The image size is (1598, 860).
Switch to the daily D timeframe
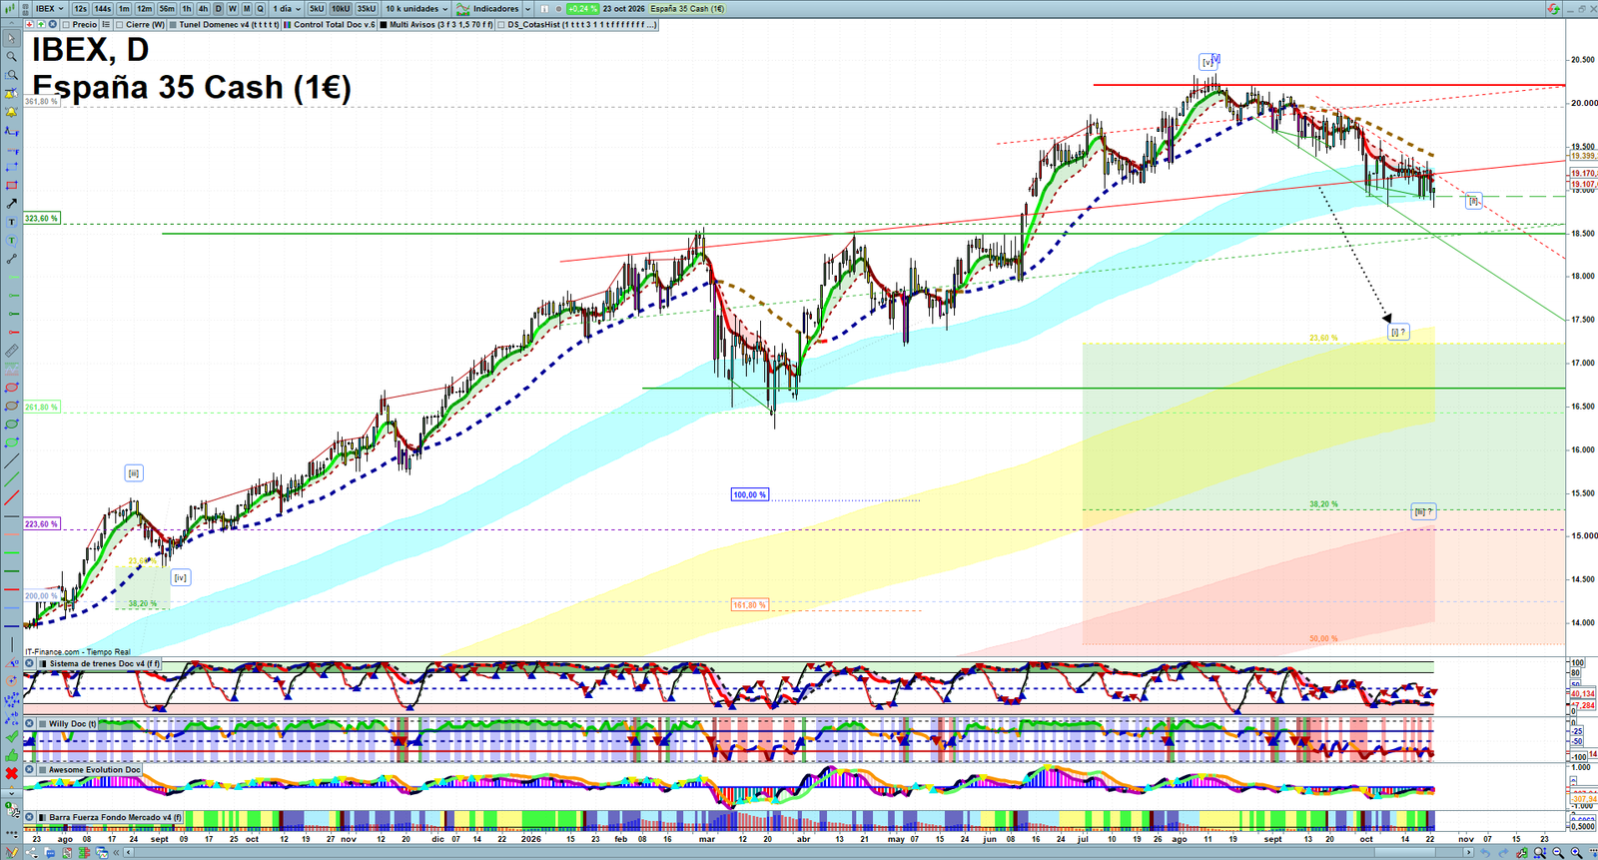click(219, 9)
